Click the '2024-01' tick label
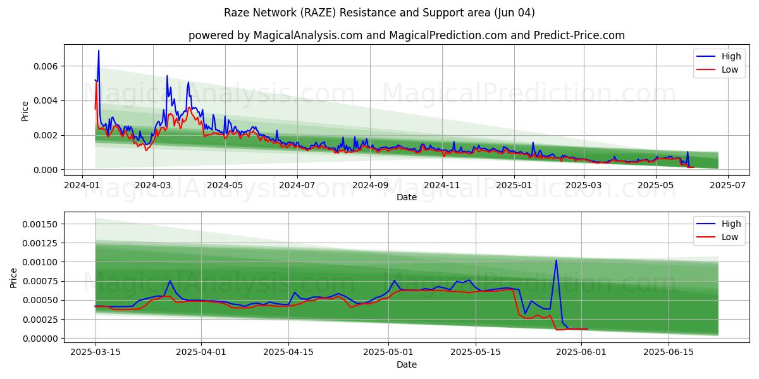The width and height of the screenshot is (759, 379). (82, 186)
